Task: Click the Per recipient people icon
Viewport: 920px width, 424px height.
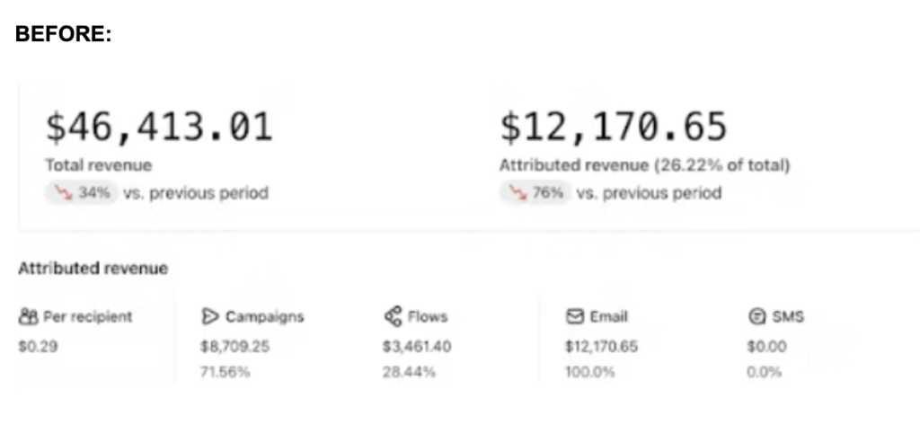Action: point(26,316)
